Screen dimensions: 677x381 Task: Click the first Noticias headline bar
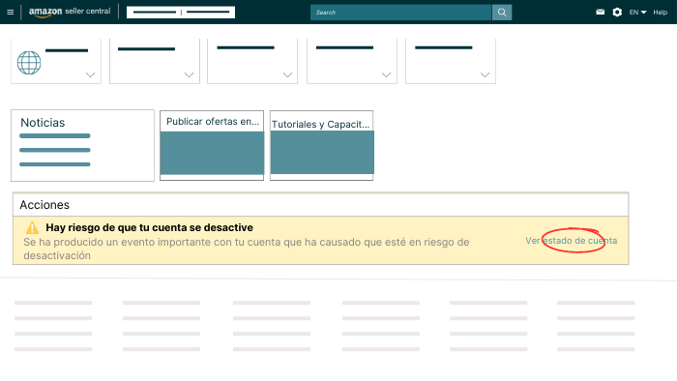(x=55, y=136)
